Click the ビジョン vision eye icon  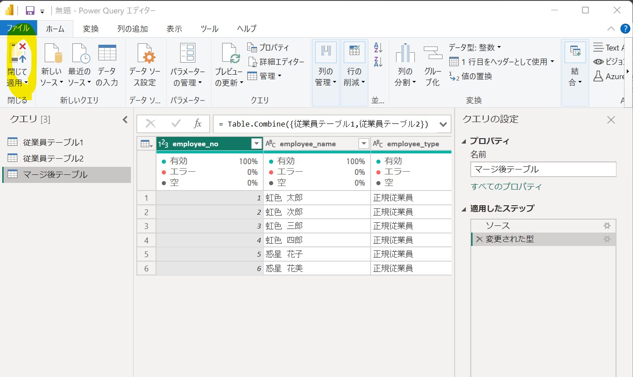coord(598,62)
